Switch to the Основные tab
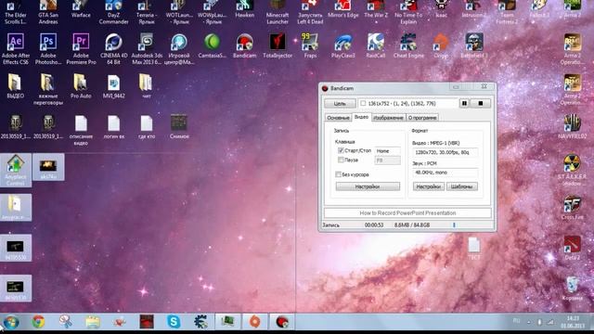Screen dimensions: 594x334 pos(338,118)
